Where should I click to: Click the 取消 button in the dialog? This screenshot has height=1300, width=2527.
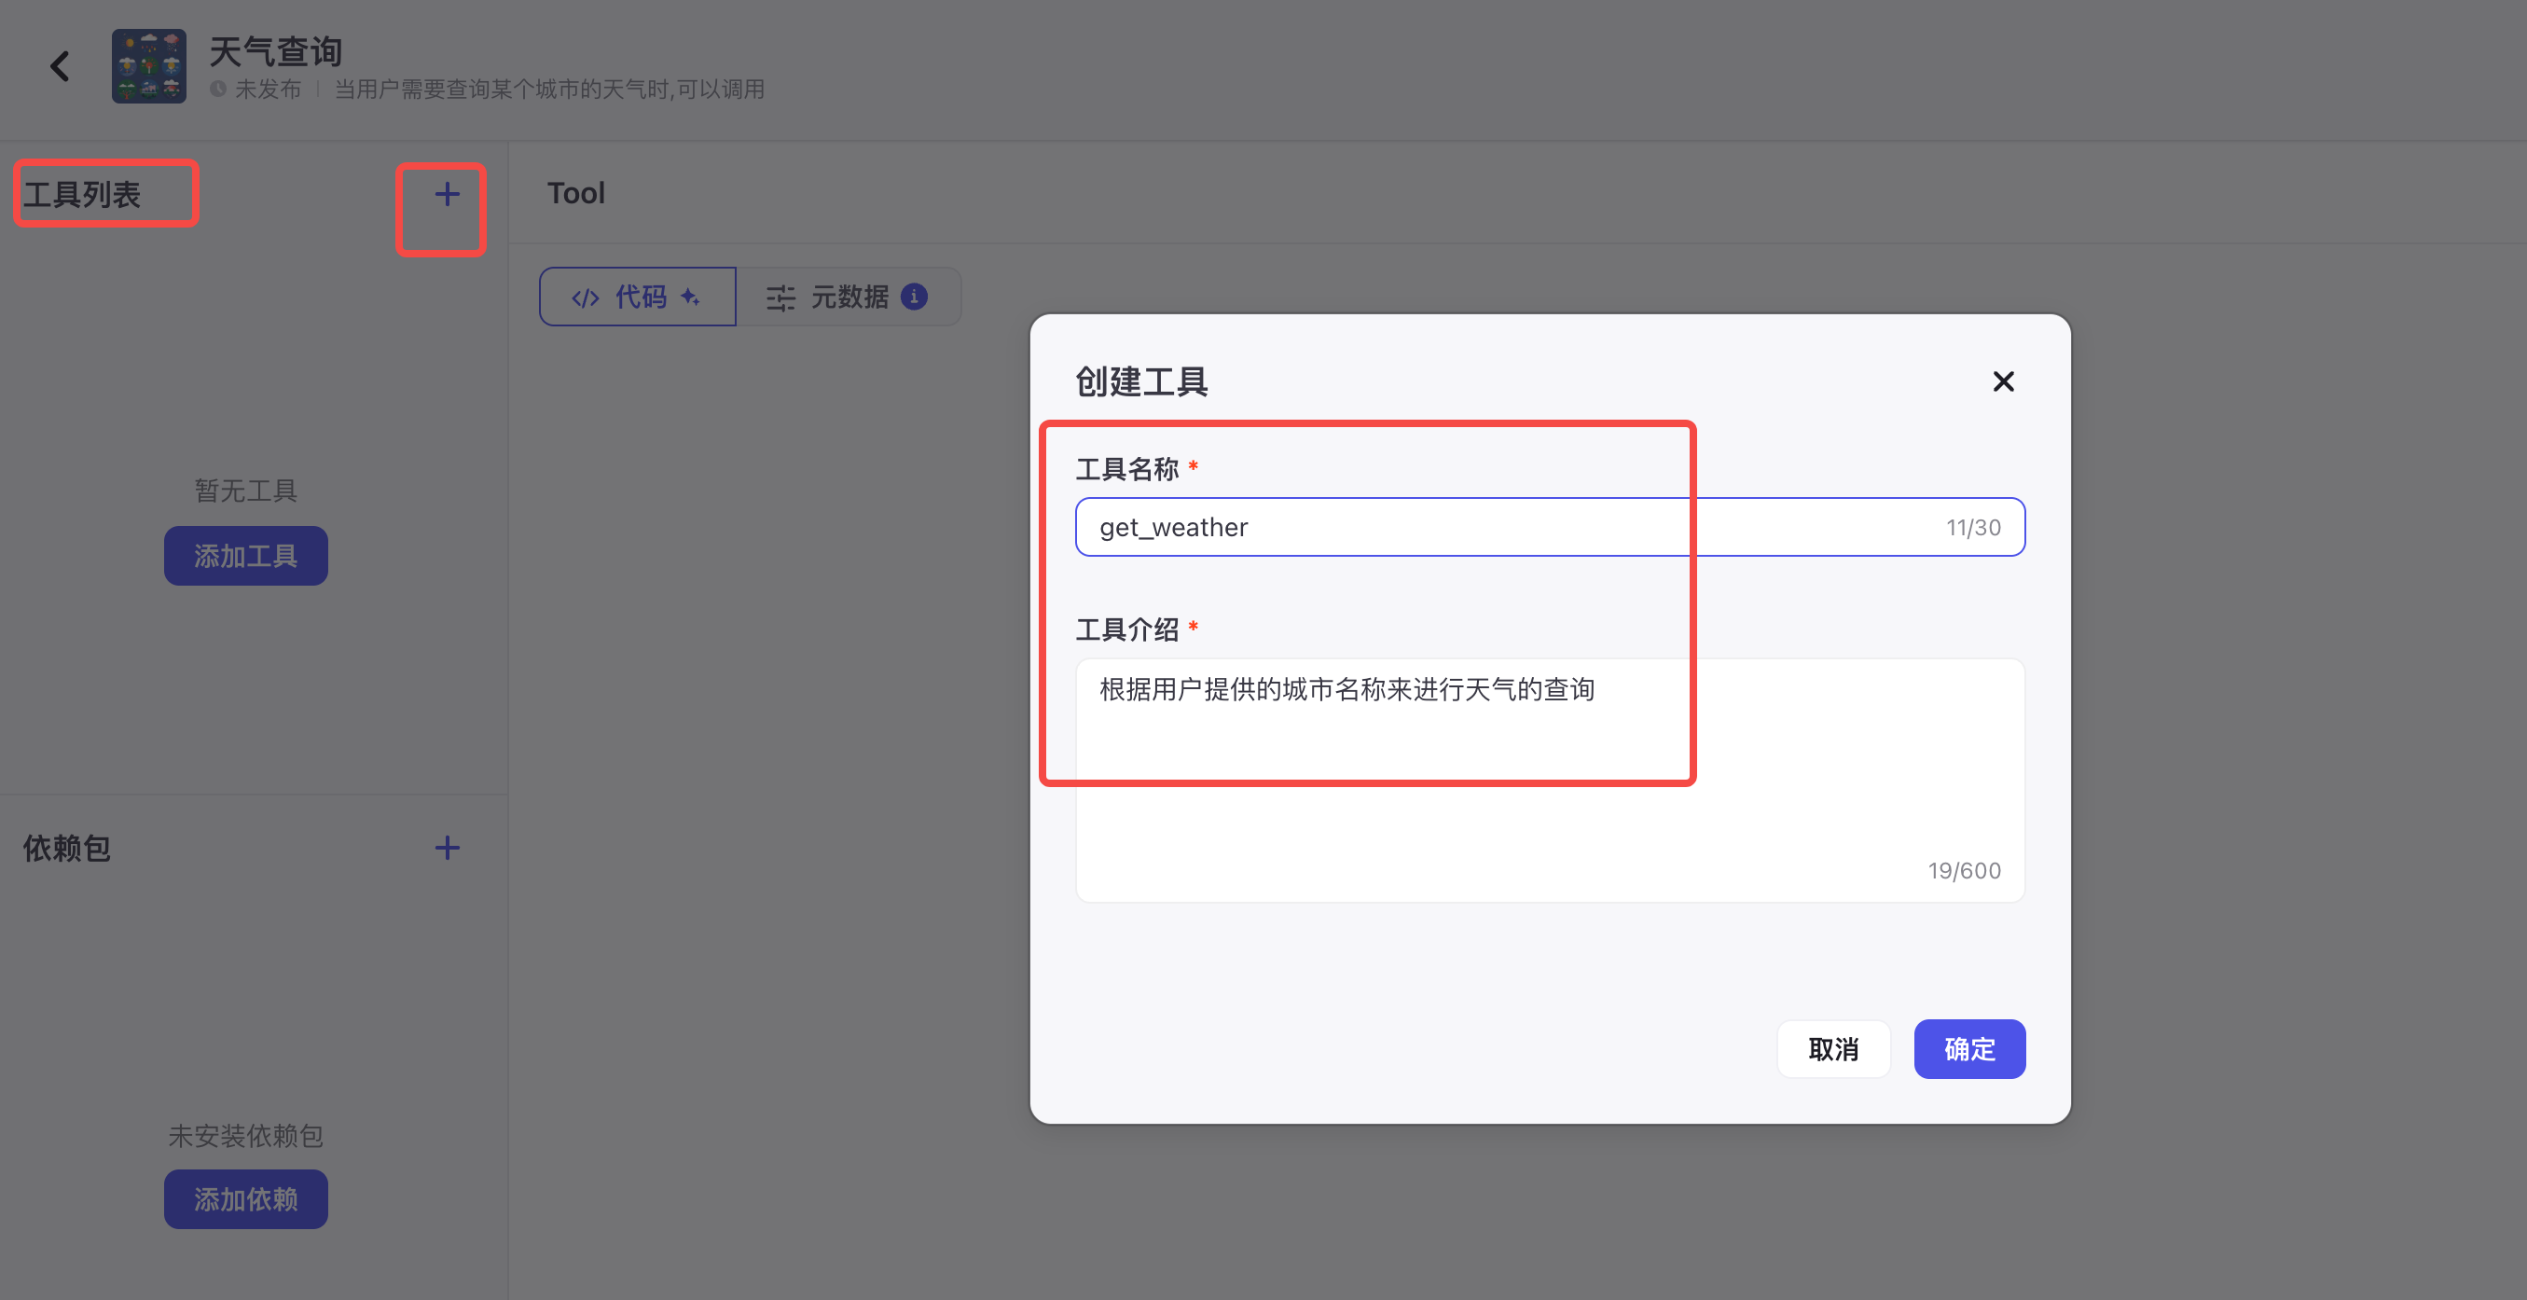1832,1049
